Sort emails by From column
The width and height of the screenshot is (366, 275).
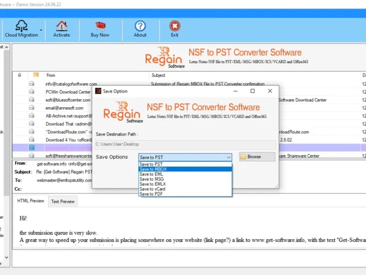tap(51, 75)
